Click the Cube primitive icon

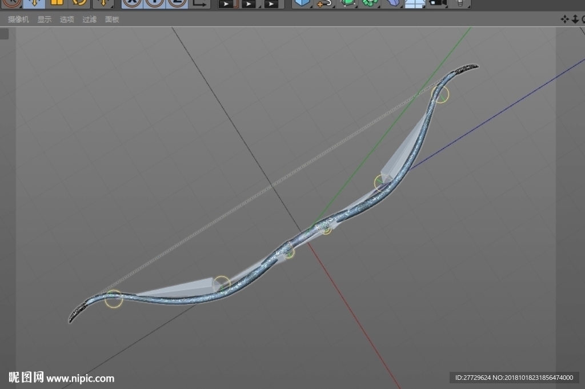click(x=302, y=3)
